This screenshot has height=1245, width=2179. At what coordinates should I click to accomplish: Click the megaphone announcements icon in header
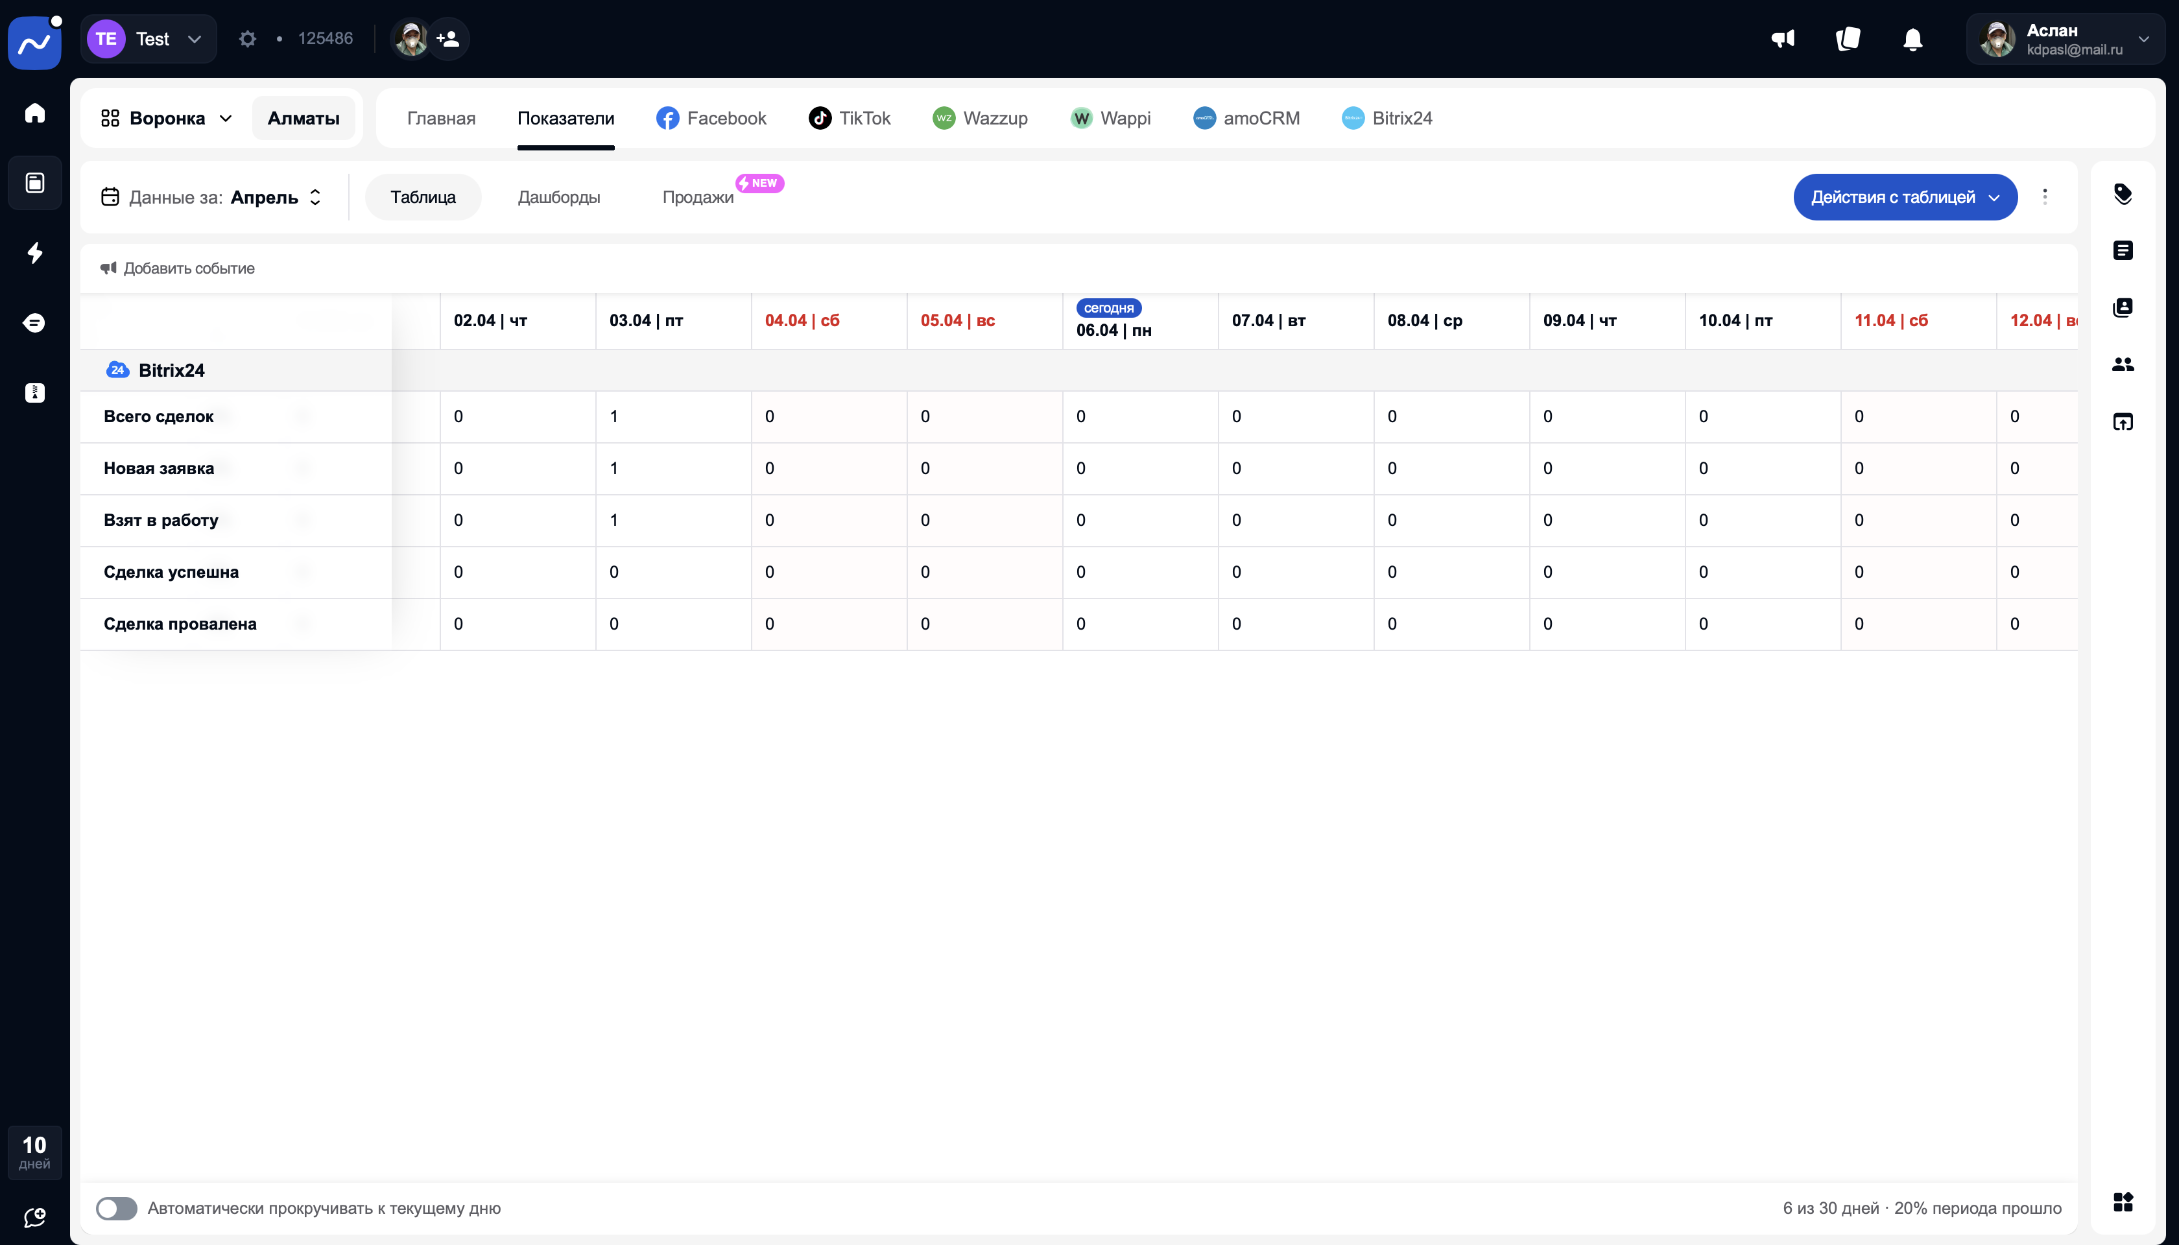tap(1783, 40)
